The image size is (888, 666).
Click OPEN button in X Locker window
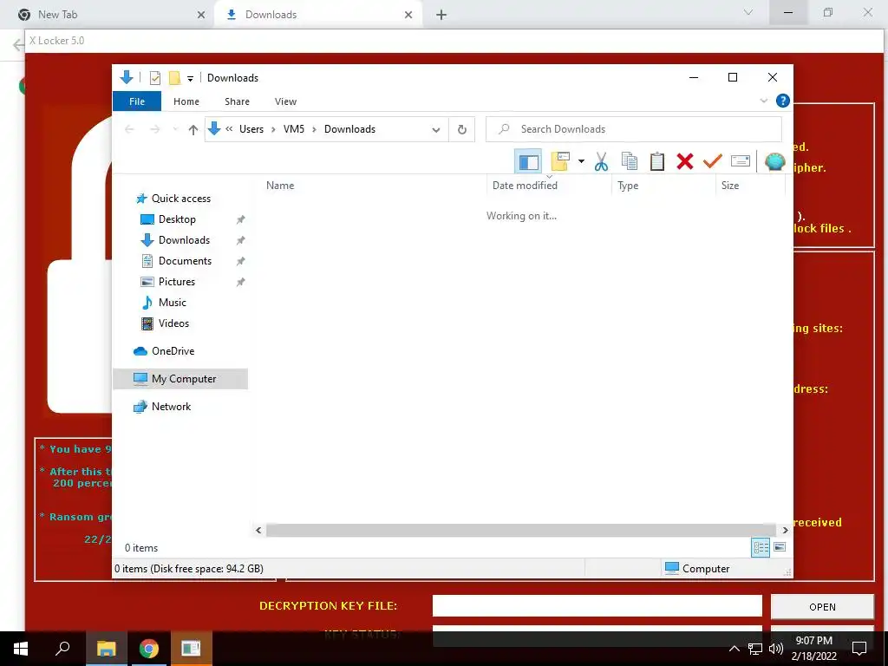(822, 606)
